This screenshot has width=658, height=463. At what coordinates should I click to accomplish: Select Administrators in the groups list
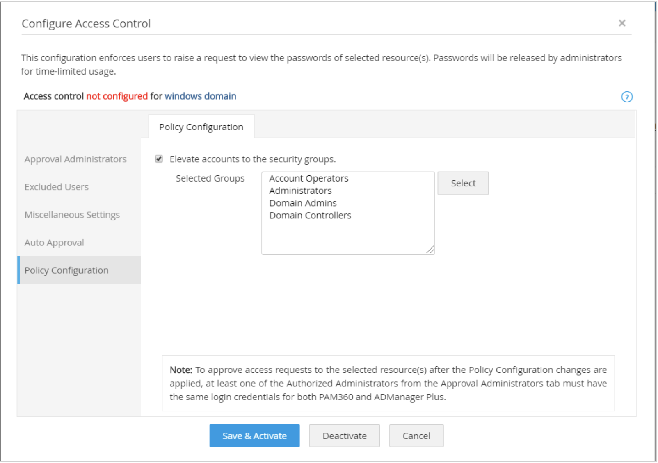tap(300, 191)
